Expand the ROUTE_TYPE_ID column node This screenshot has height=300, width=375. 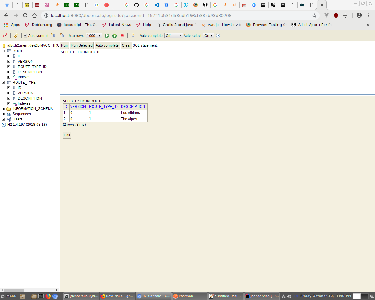[9, 67]
